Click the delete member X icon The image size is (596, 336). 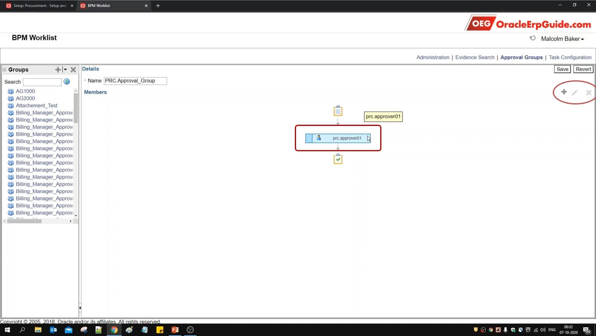[589, 92]
